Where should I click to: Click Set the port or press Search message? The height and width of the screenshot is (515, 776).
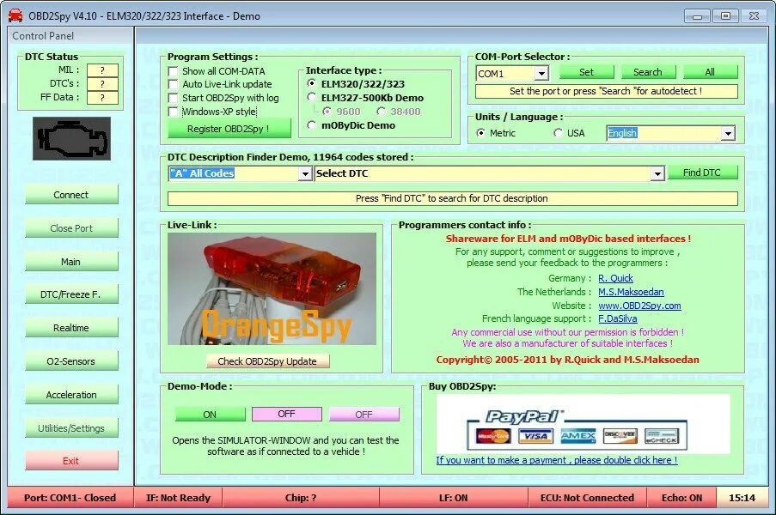(606, 92)
